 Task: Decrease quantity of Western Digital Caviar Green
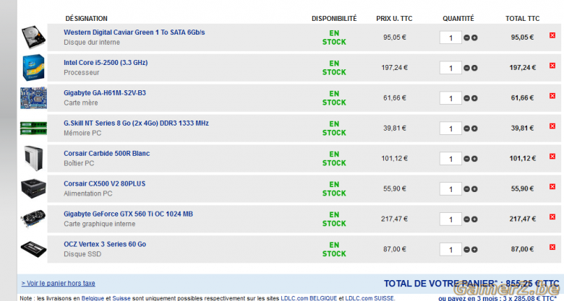pos(466,38)
